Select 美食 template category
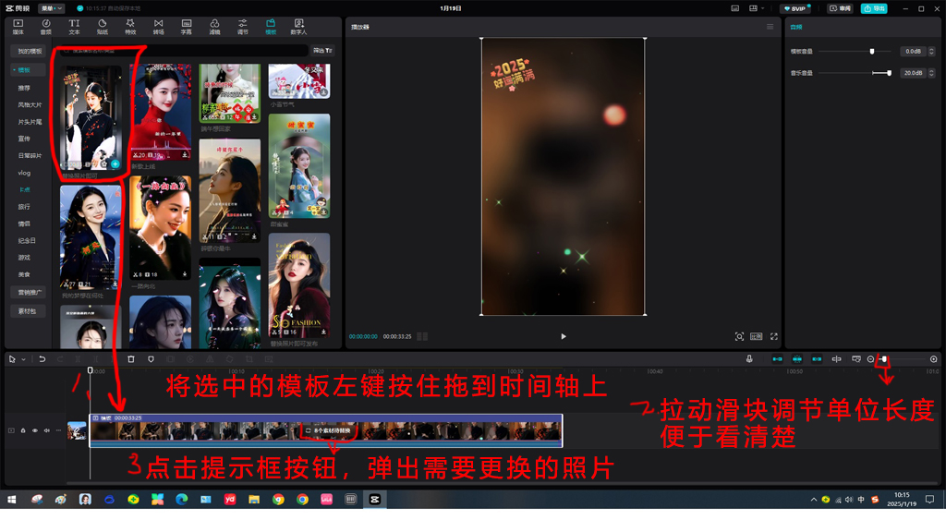Image resolution: width=946 pixels, height=532 pixels. [x=24, y=274]
